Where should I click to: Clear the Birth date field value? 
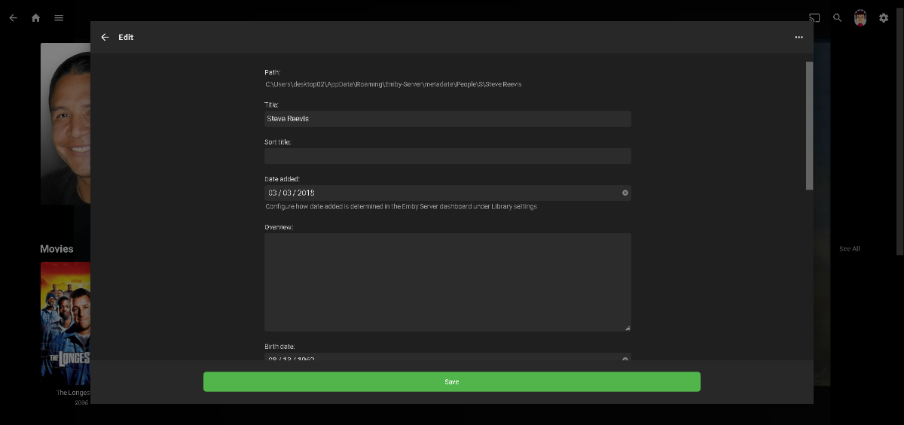tap(625, 359)
